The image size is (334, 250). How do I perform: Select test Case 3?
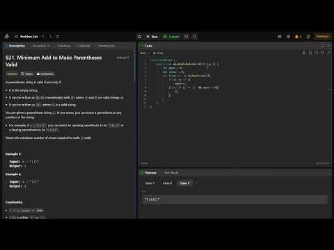pos(185,183)
